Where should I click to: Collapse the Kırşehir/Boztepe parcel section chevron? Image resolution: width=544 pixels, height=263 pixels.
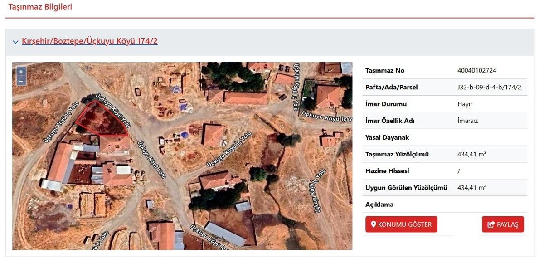(x=15, y=42)
